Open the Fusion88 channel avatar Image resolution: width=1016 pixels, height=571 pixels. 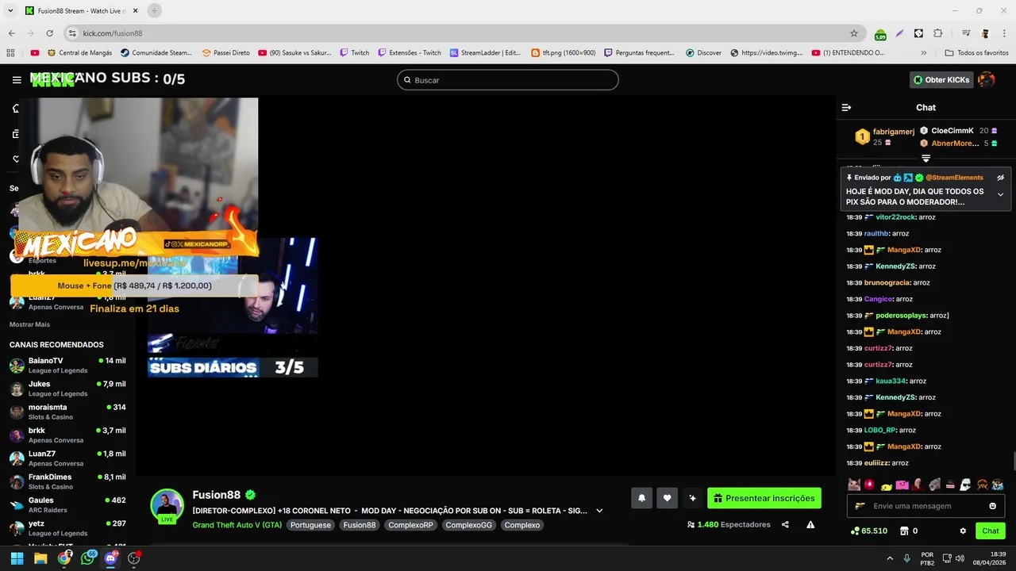[x=167, y=506]
